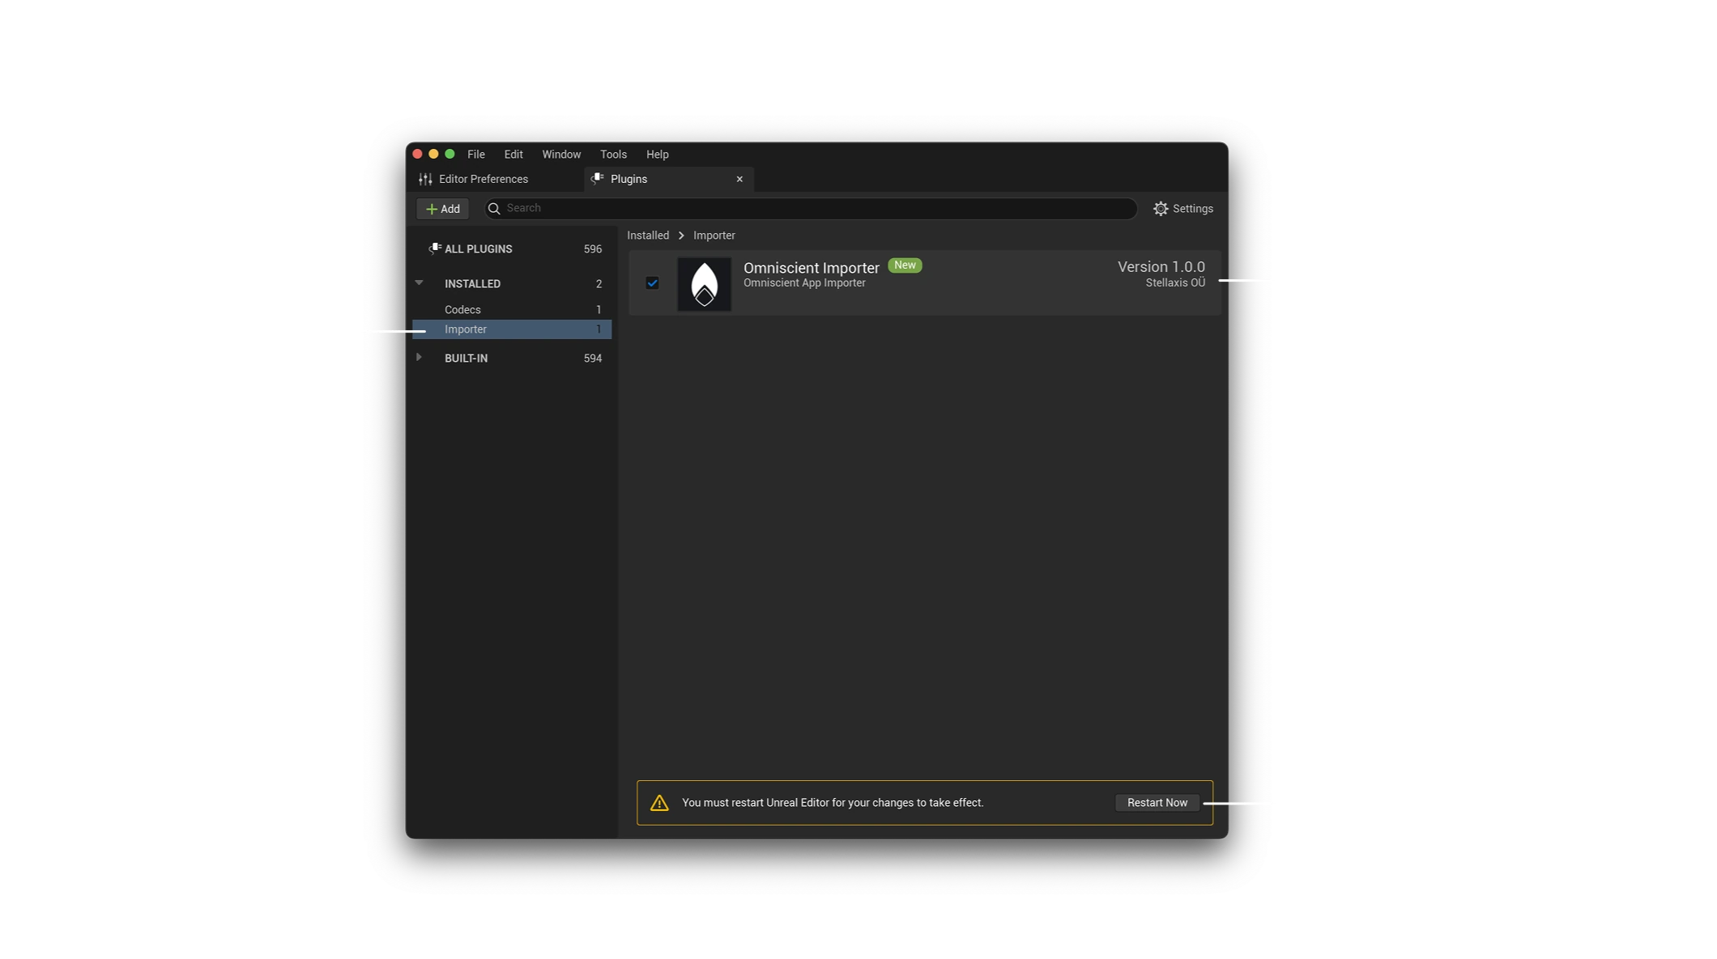Click the Settings gear icon

click(x=1161, y=209)
